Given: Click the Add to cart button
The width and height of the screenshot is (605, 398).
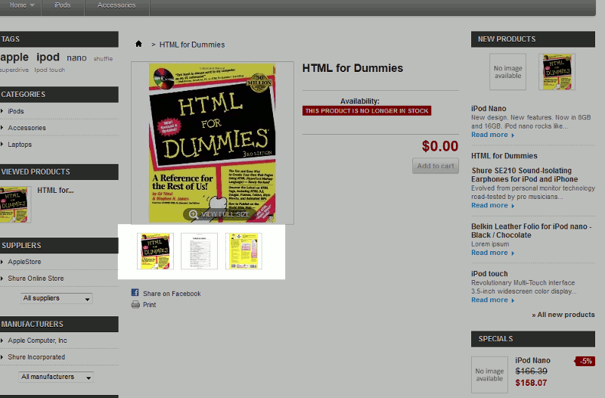Looking at the screenshot, I should coord(436,166).
